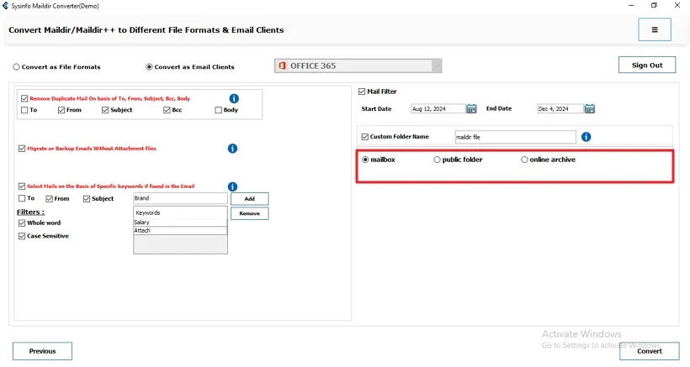Screen dimensions: 690x367
Task: Click the Convert button
Action: click(649, 351)
